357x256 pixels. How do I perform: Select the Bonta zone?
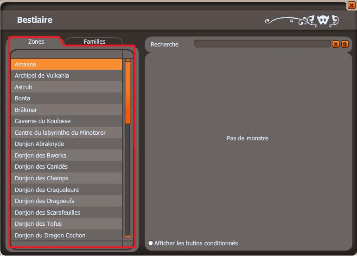[66, 98]
